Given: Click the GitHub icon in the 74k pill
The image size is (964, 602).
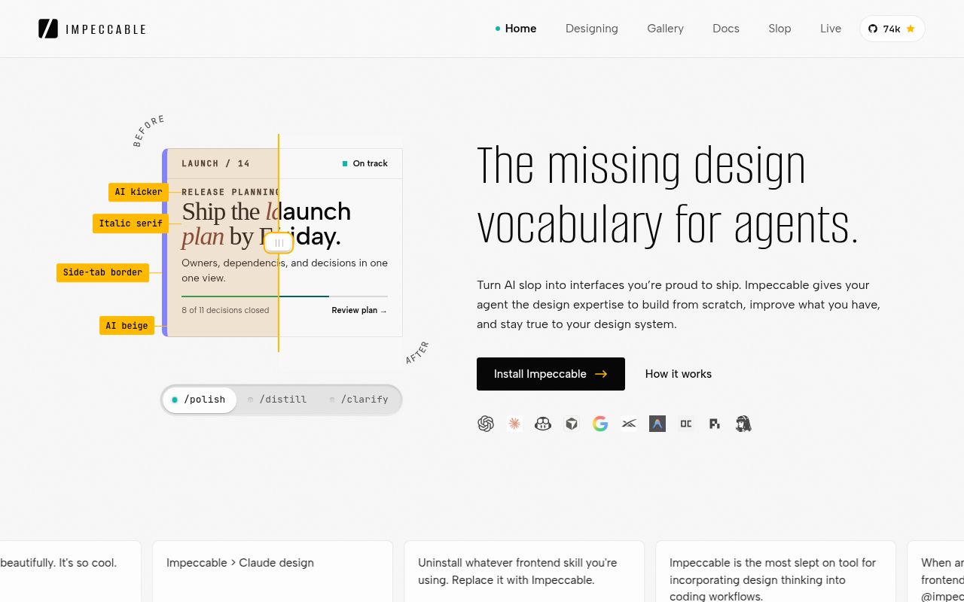Looking at the screenshot, I should pyautogui.click(x=873, y=29).
